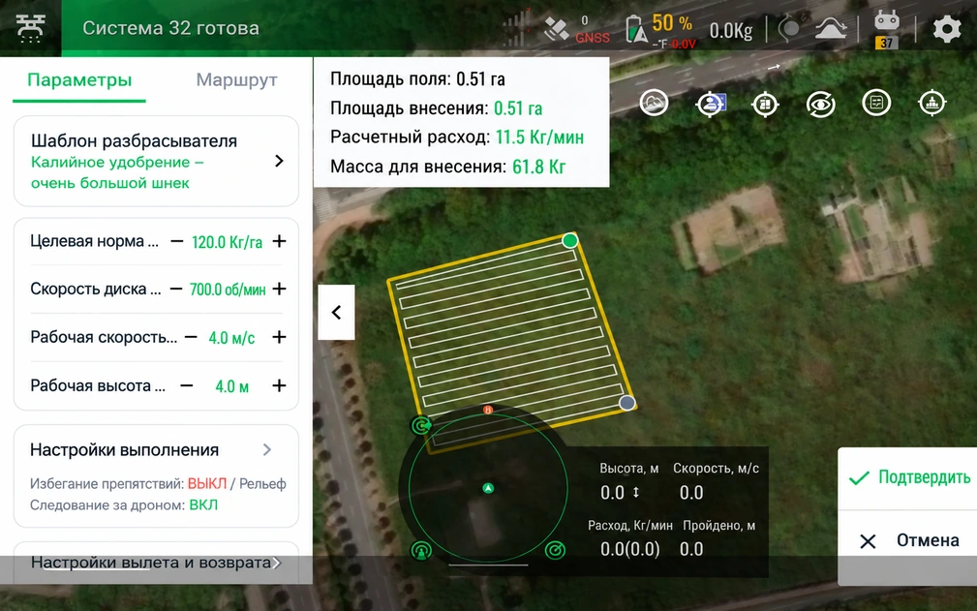Increase Целевая норма value

tap(279, 241)
